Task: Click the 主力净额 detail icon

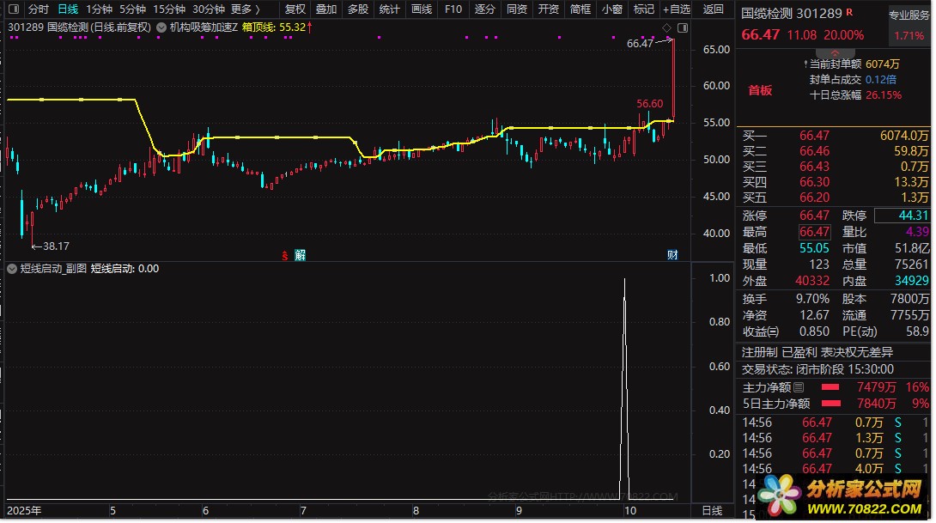Action: coord(799,387)
